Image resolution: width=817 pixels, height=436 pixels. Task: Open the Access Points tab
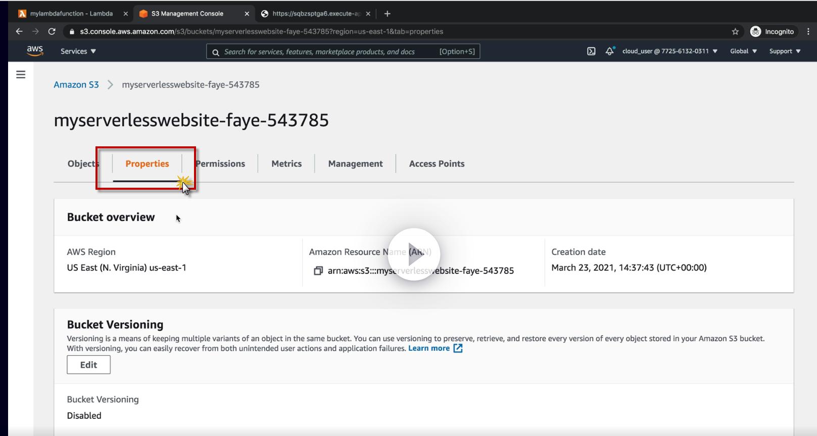point(437,163)
